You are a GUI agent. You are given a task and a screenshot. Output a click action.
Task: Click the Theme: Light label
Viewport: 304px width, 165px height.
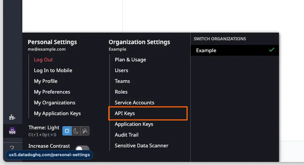coord(44,127)
